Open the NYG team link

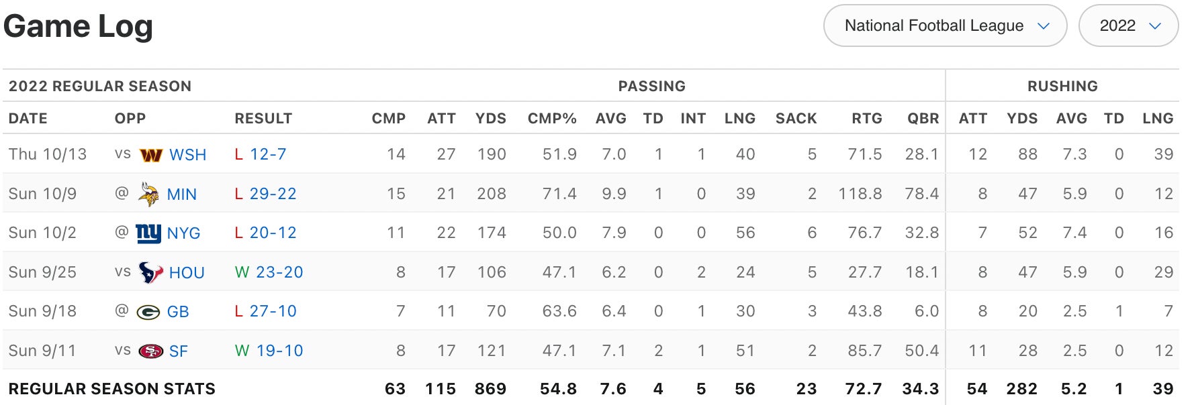coord(183,233)
